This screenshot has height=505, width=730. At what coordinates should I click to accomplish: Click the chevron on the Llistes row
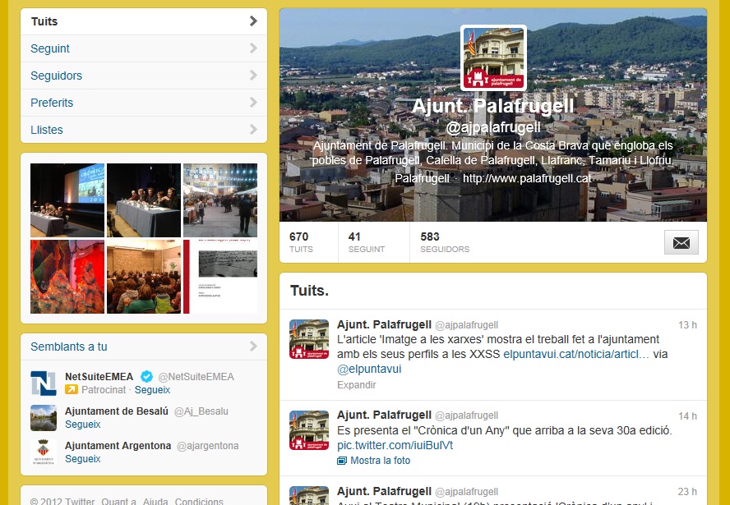[253, 129]
